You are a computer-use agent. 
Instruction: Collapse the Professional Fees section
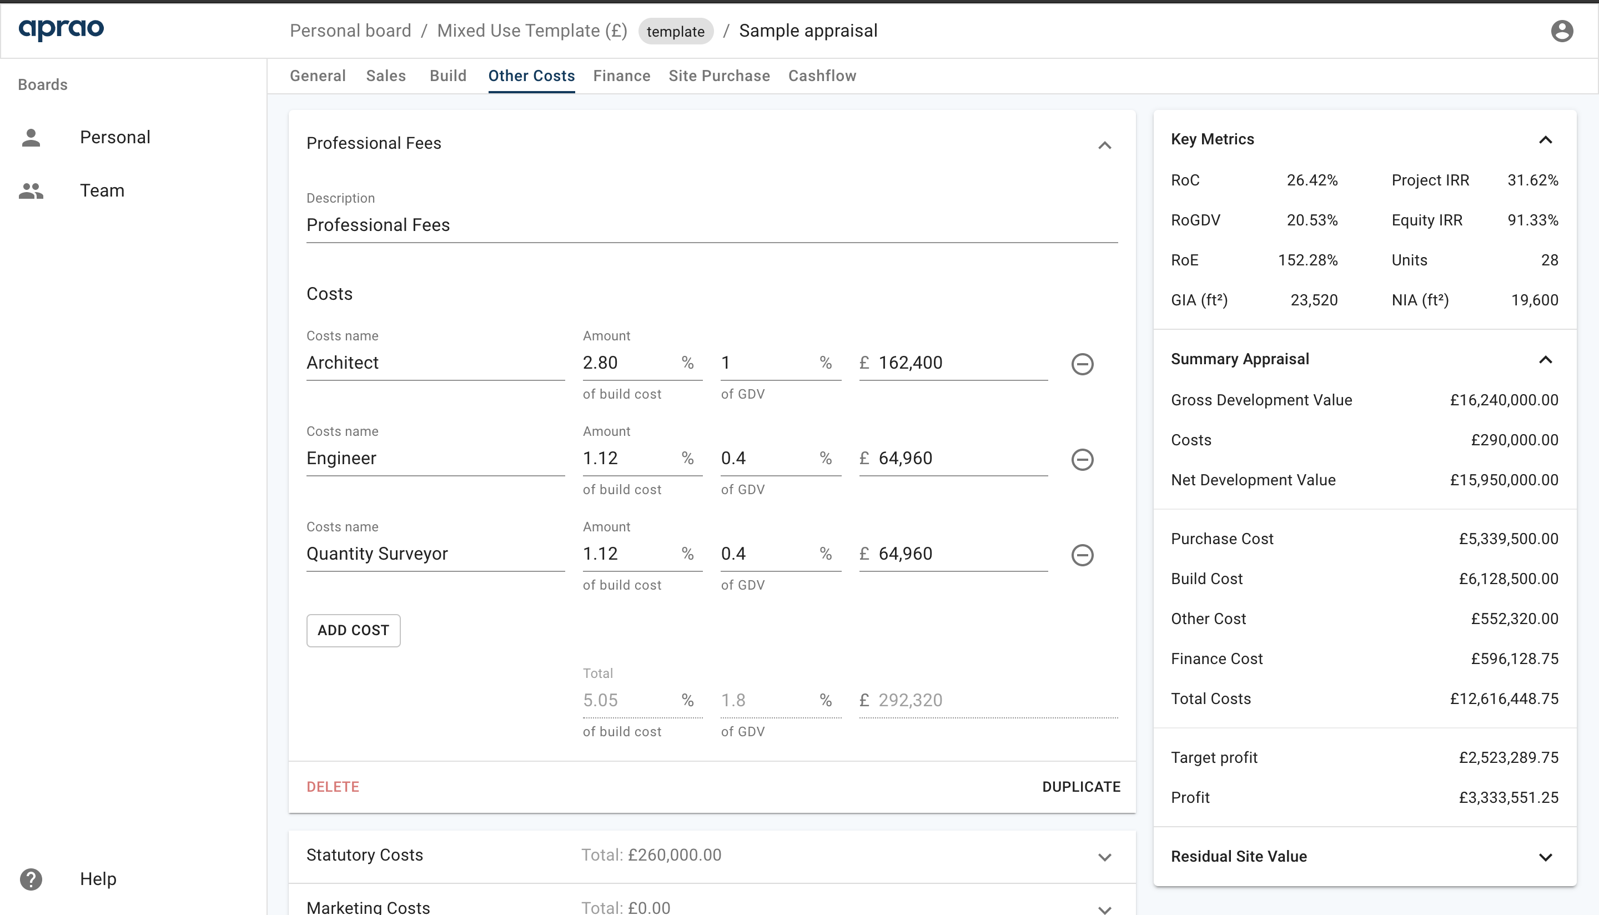pos(1104,145)
